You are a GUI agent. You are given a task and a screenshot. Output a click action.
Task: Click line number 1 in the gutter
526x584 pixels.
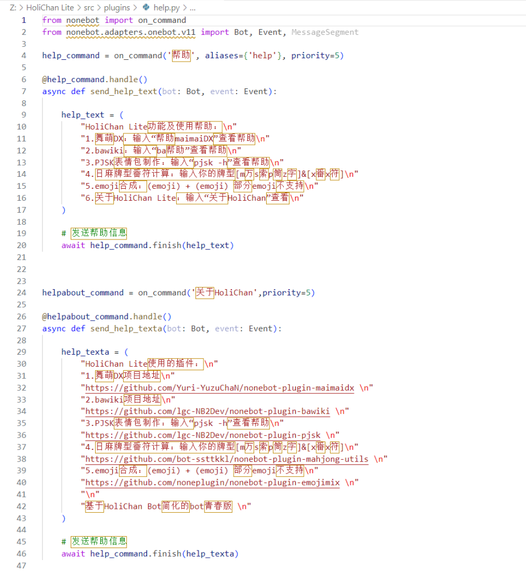pyautogui.click(x=24, y=20)
